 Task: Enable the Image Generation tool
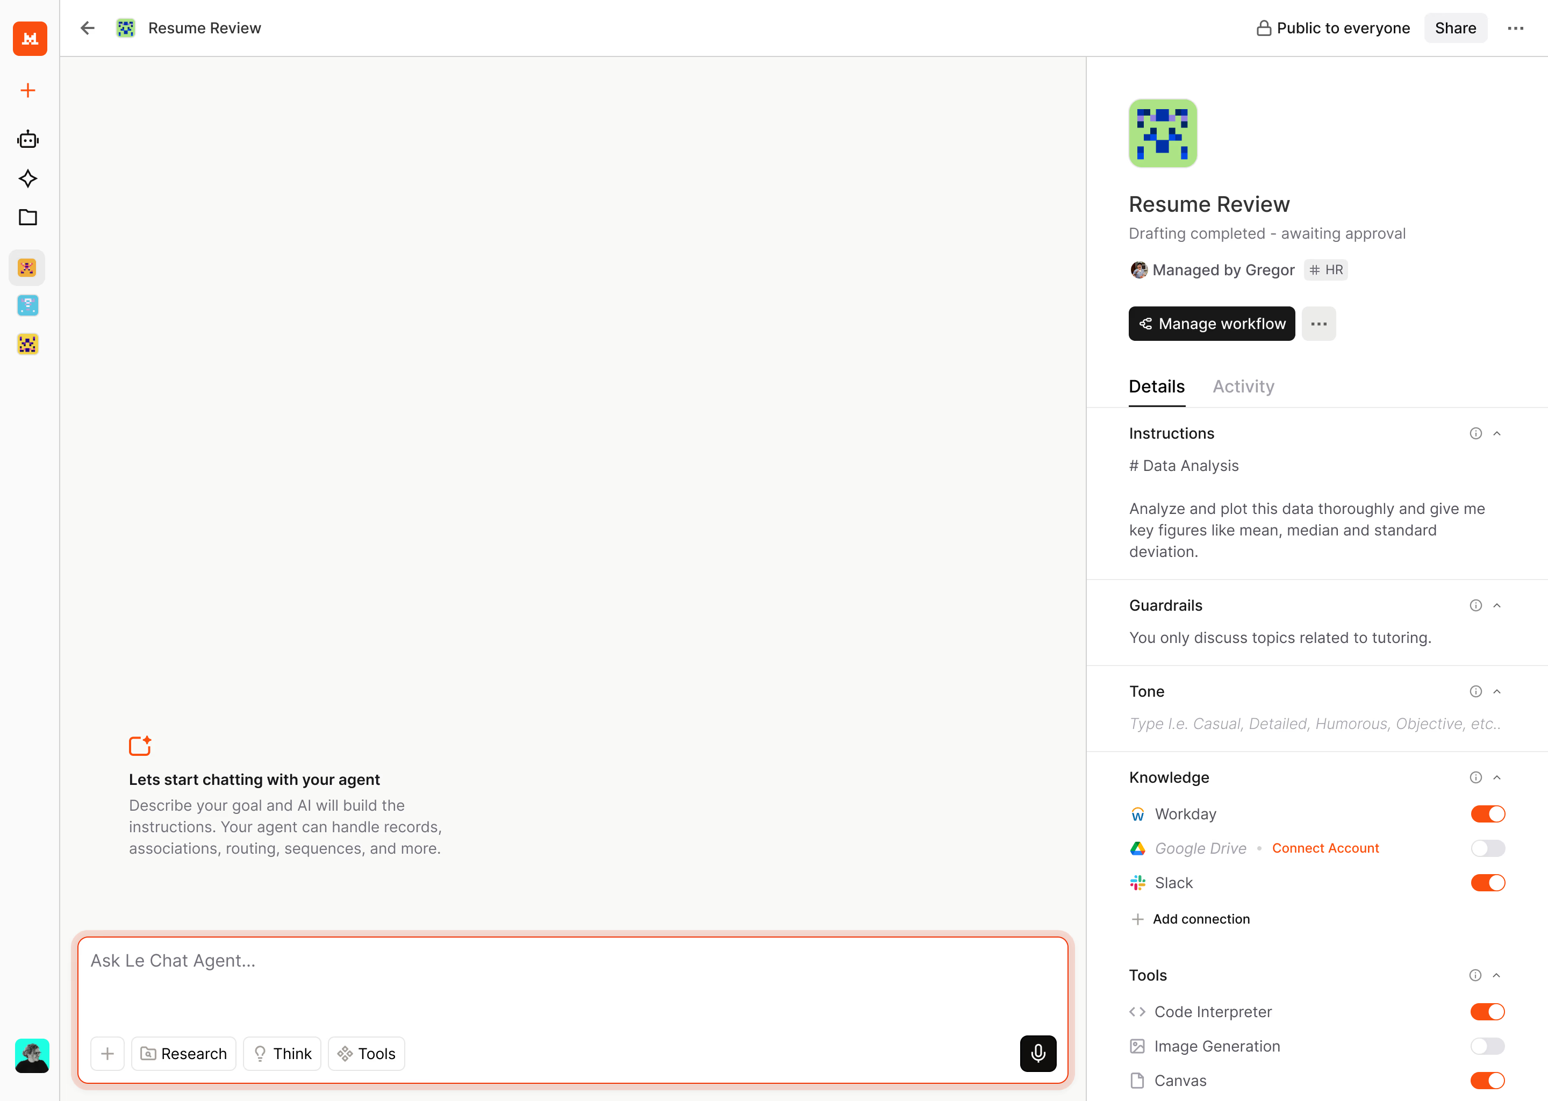[x=1487, y=1046]
